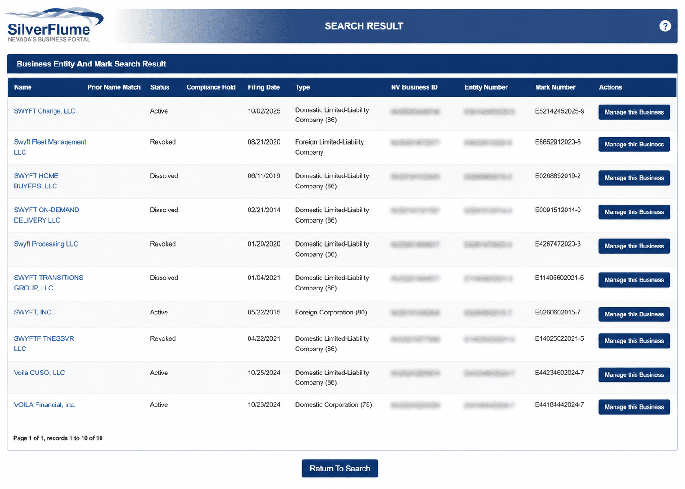The image size is (685, 489).
Task: Click filing date 01/20/2020
Action: [264, 244]
